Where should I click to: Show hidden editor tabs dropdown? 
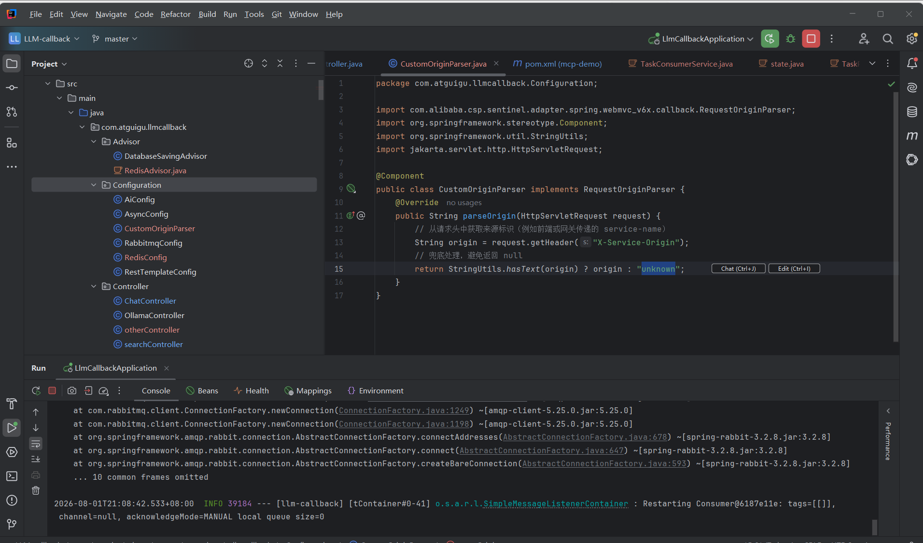click(872, 64)
